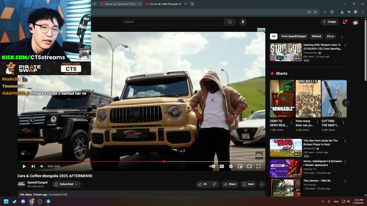Viewport: 367px width, 206px height.
Task: Start voice search with the microphone icon
Action: point(243,22)
